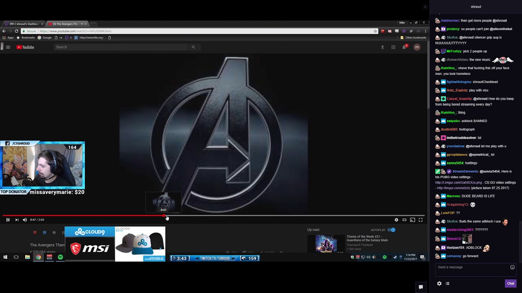The height and width of the screenshot is (293, 522).
Task: Open the YouTube hamburger guide menu
Action: pos(8,47)
